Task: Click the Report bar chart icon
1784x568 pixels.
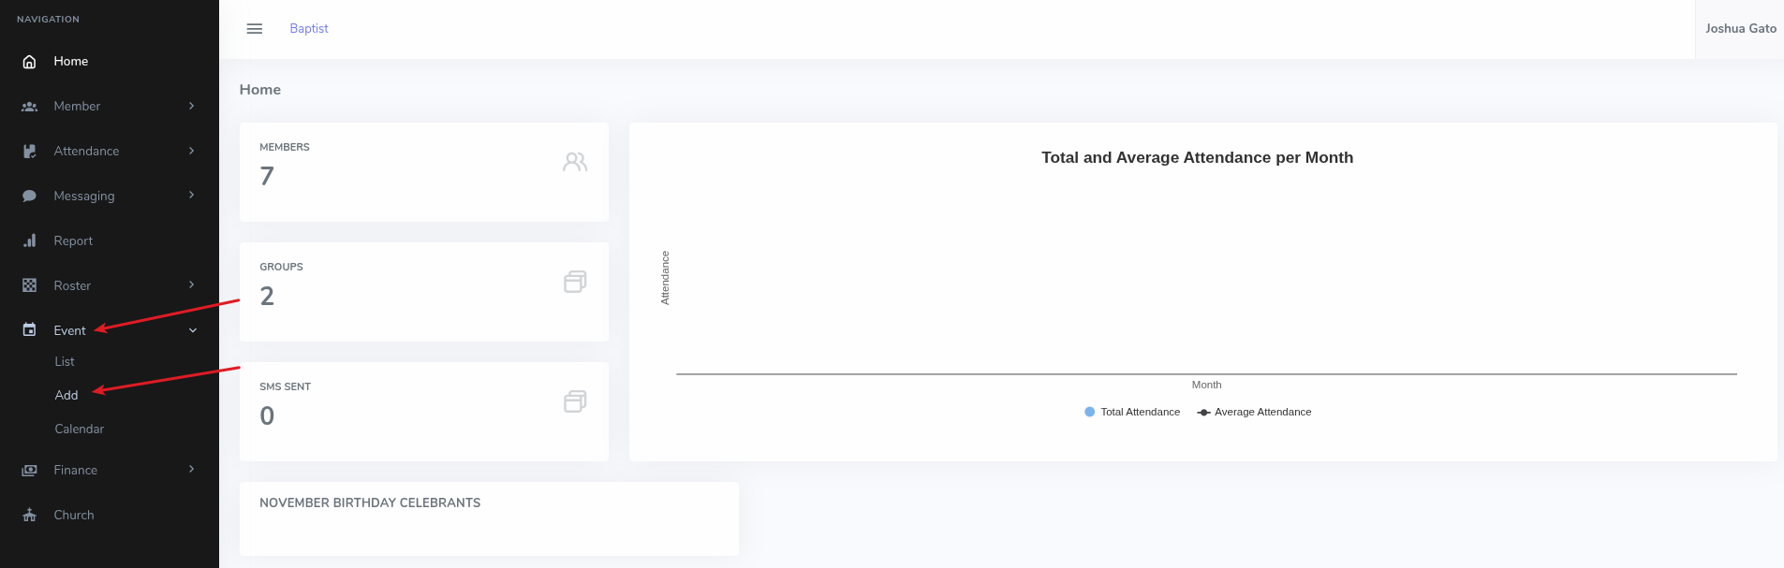Action: (x=29, y=241)
